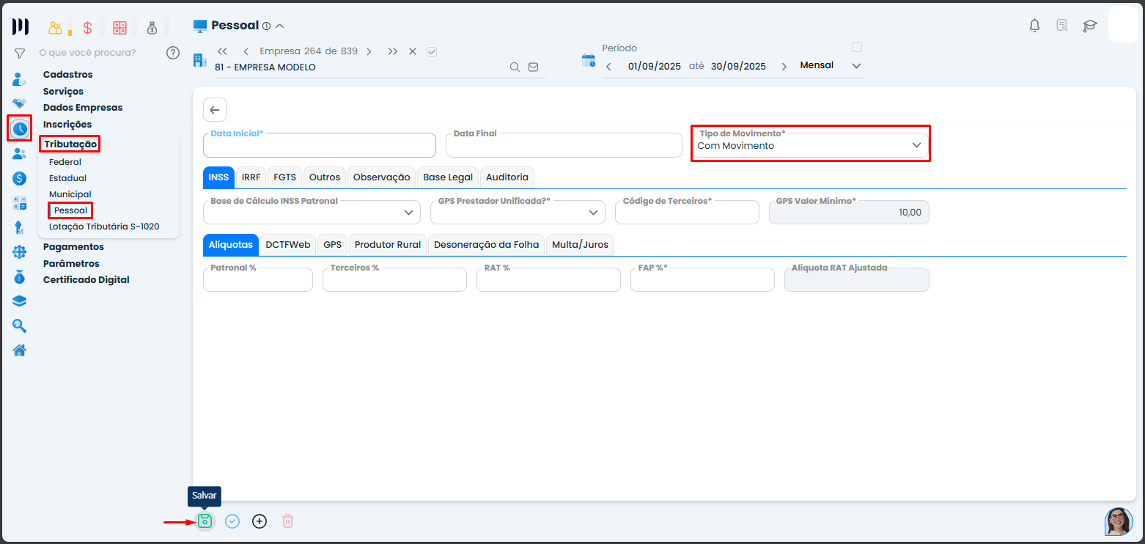
Task: Click the Data Inicial input field
Action: pyautogui.click(x=319, y=146)
